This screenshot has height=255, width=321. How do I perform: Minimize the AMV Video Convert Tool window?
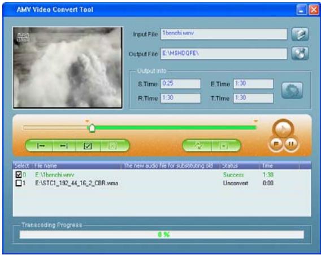(302, 10)
